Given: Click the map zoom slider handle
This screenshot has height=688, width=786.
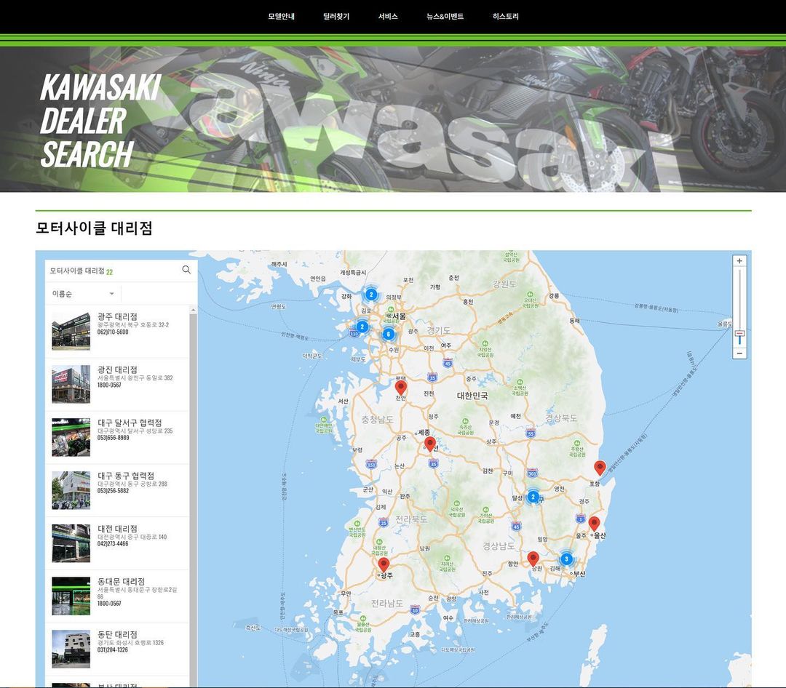Looking at the screenshot, I should pyautogui.click(x=739, y=335).
